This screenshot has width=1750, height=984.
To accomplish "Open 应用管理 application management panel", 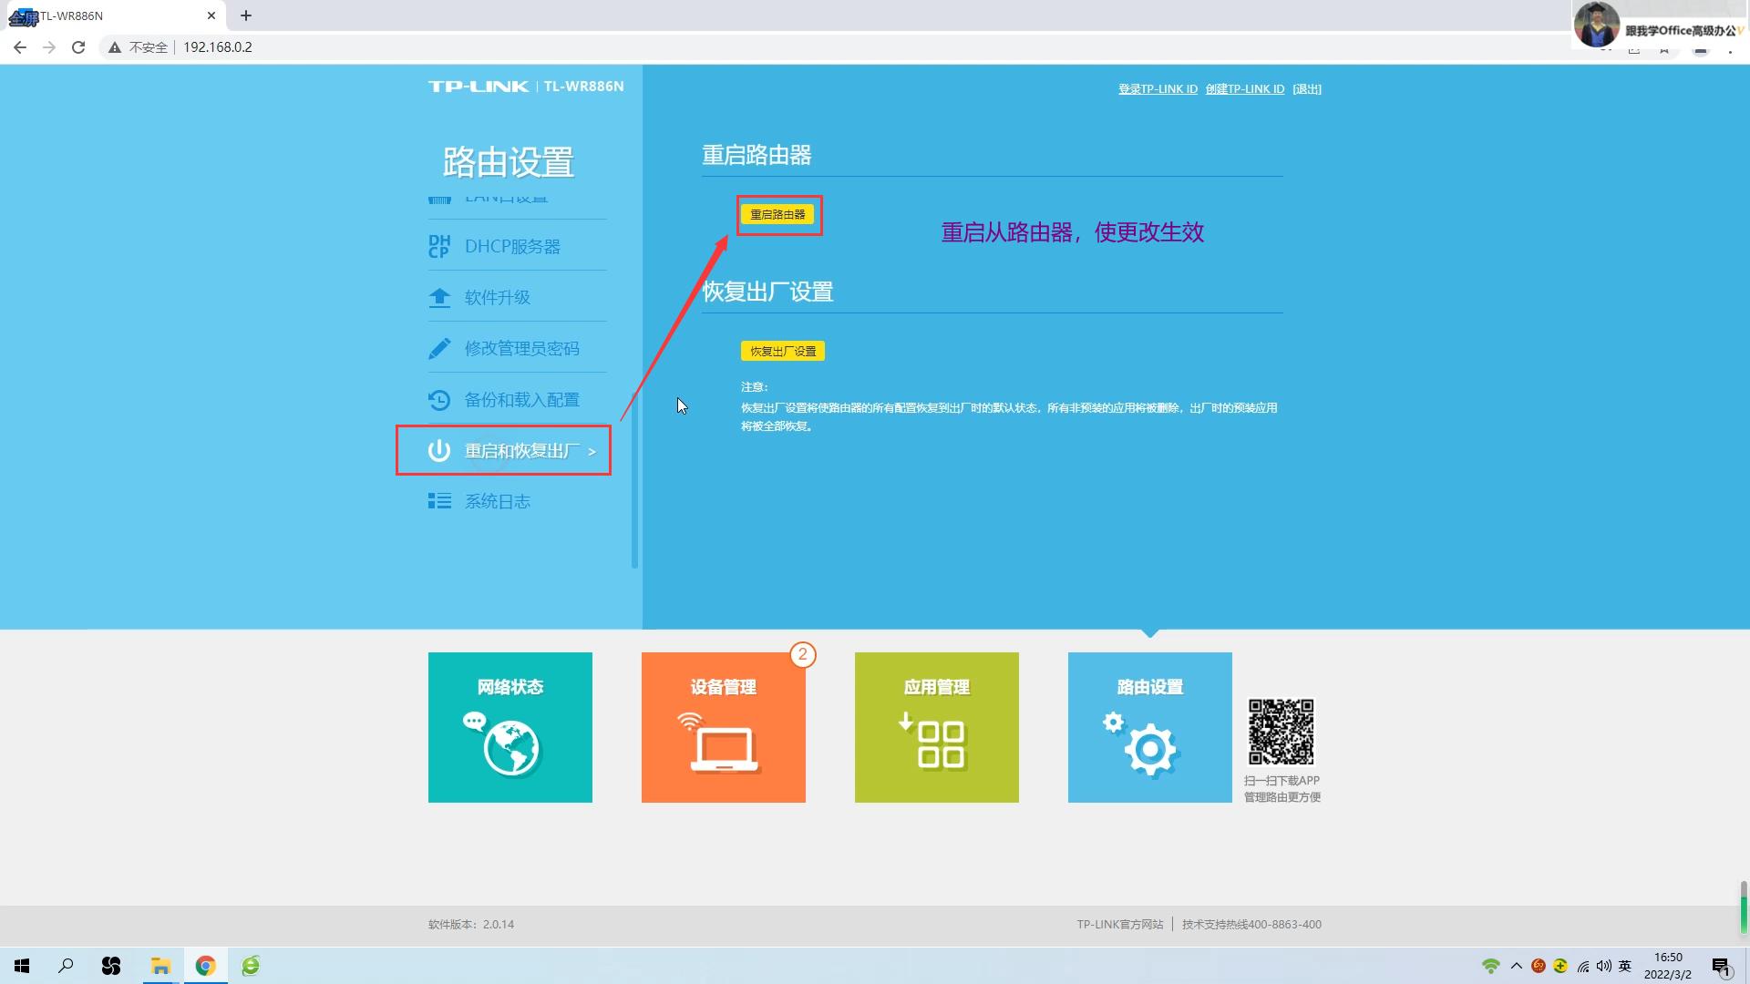I will tap(936, 726).
